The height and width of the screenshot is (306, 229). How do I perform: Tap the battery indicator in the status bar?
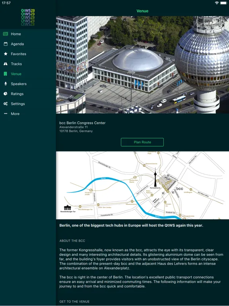(223, 3)
